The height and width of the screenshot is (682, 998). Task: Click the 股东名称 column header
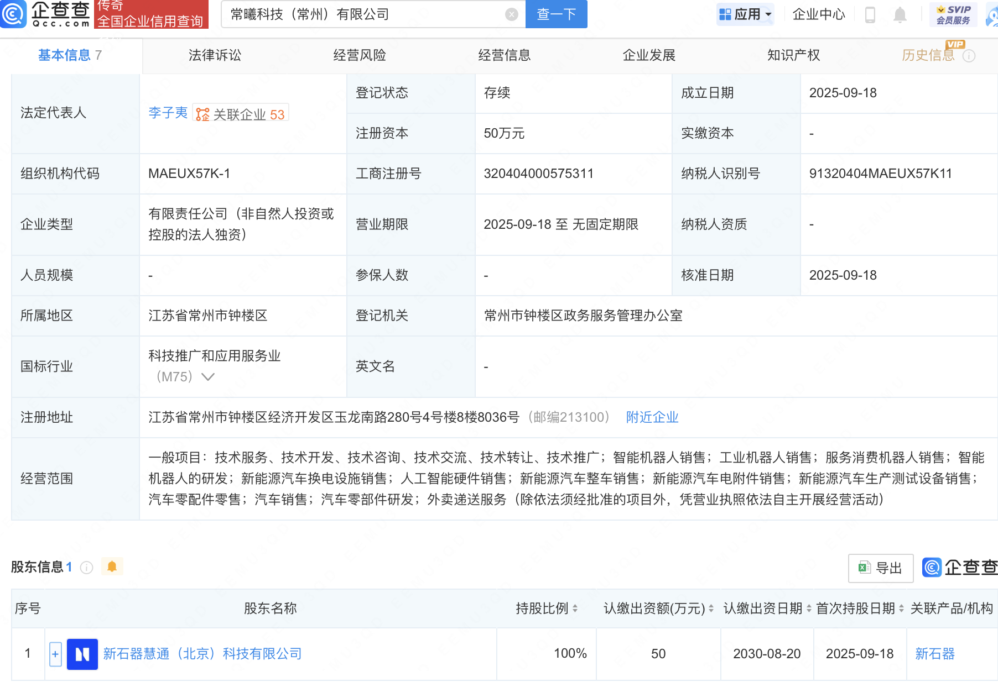click(x=271, y=608)
